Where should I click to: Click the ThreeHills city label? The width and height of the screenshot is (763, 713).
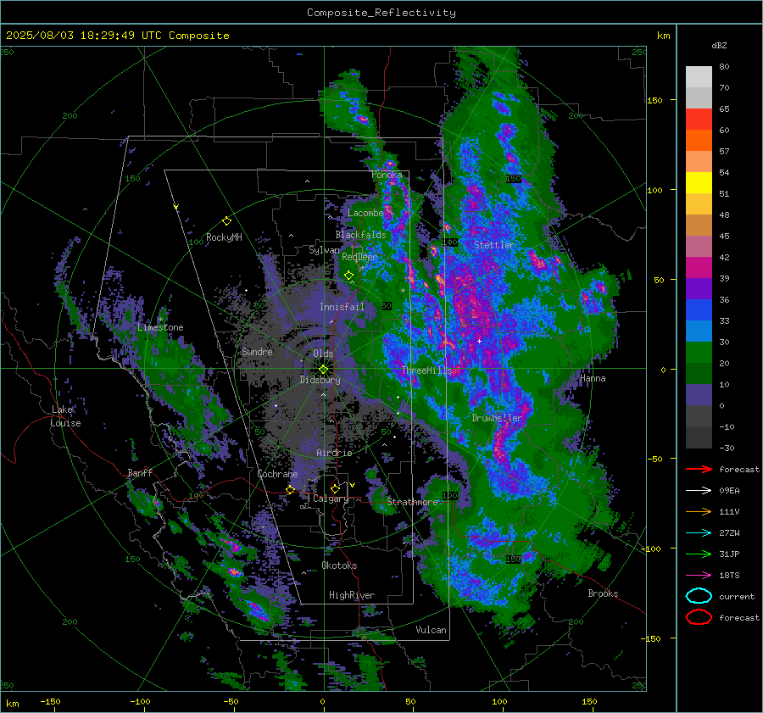click(426, 370)
